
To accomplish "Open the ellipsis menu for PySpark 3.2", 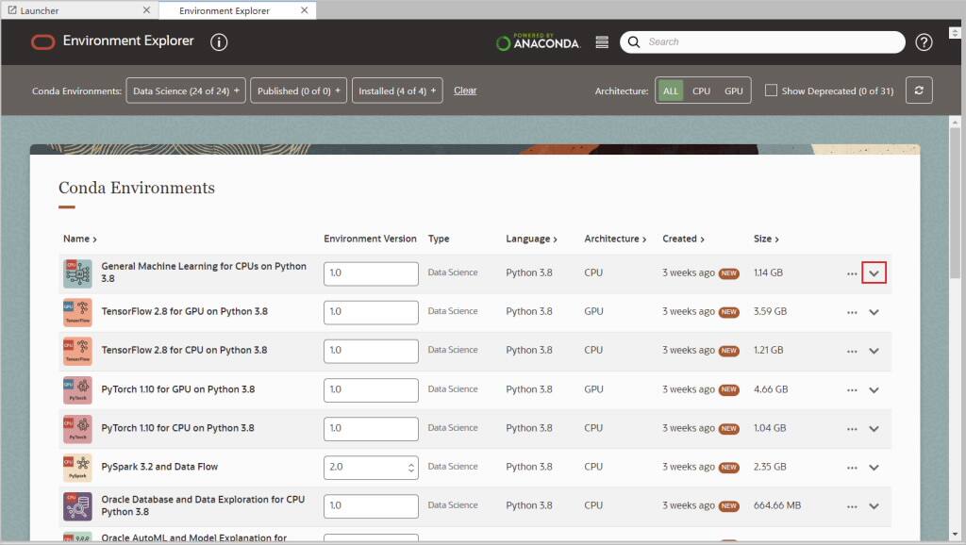I will (852, 467).
